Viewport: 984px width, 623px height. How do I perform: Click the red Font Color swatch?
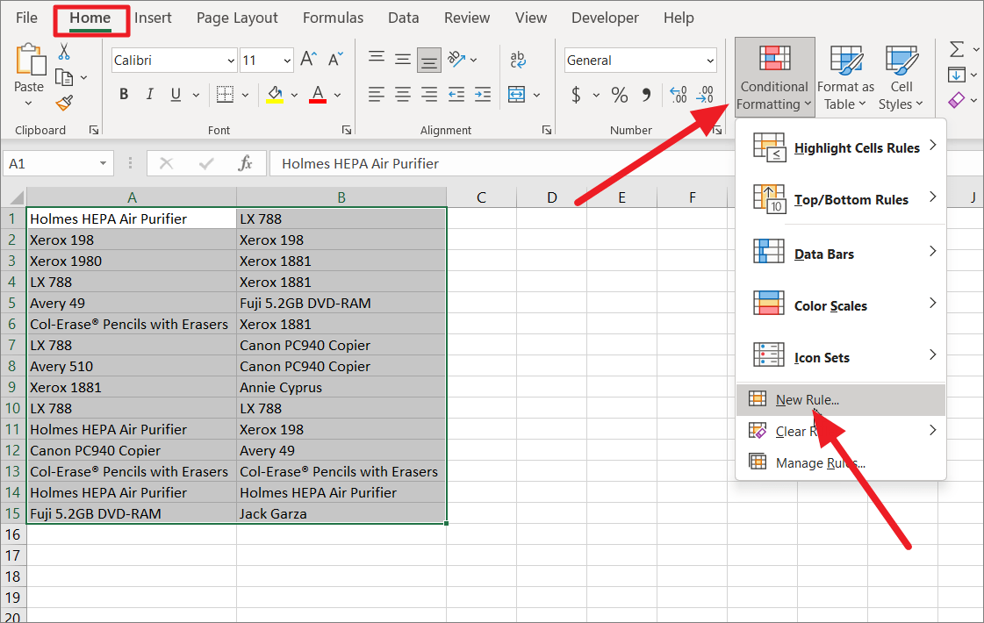click(x=315, y=95)
